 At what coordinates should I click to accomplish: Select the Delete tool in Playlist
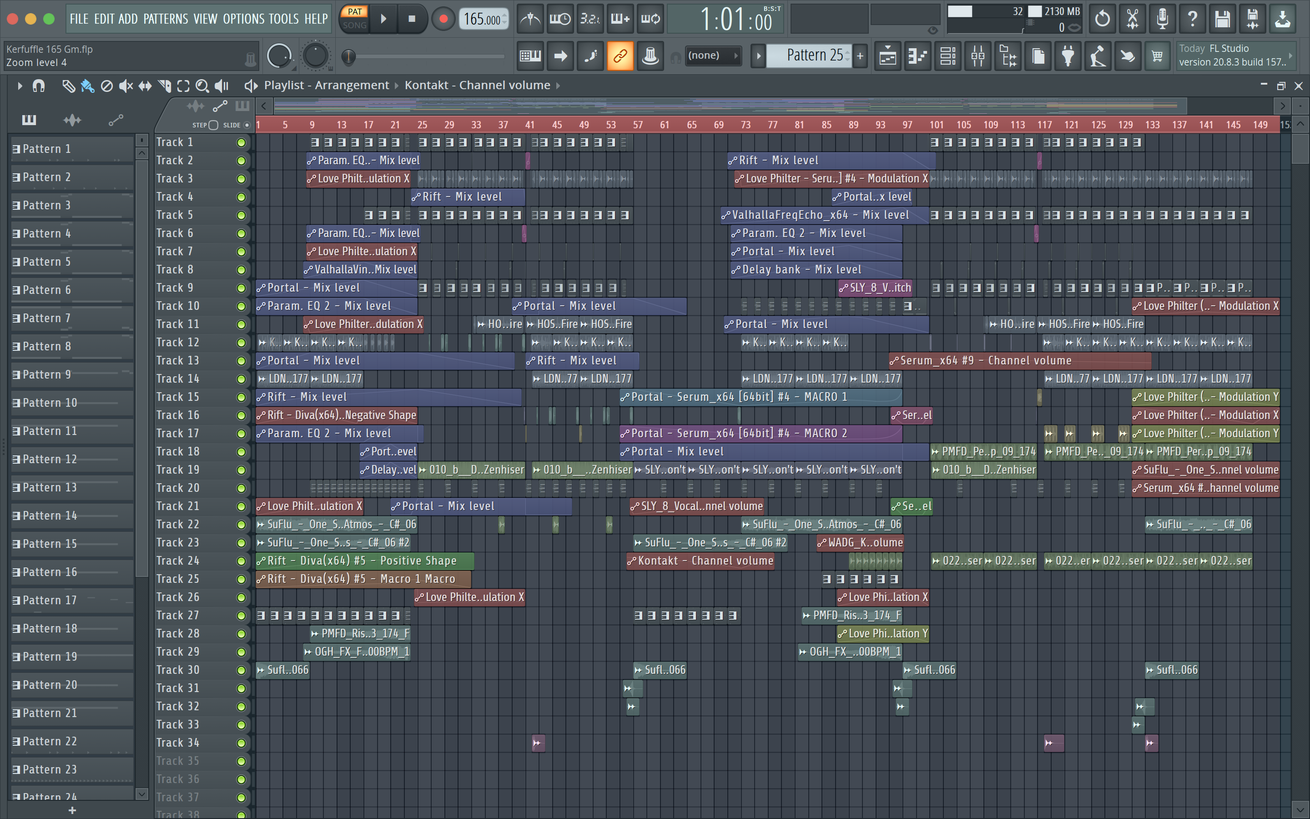tap(106, 86)
